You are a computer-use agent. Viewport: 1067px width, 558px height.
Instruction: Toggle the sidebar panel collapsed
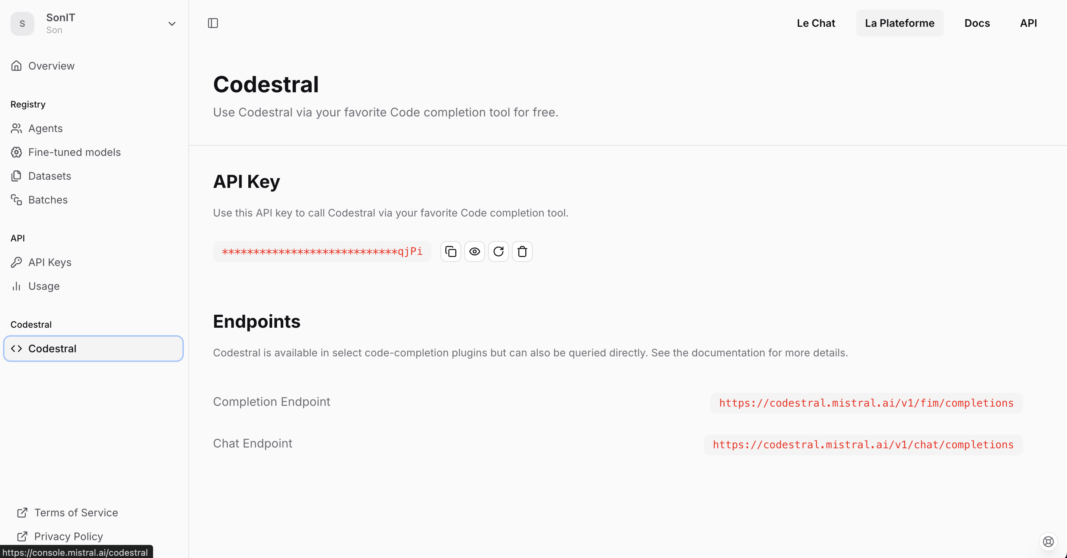point(213,23)
